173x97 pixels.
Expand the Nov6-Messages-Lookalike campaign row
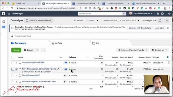pyautogui.click(x=16, y=63)
